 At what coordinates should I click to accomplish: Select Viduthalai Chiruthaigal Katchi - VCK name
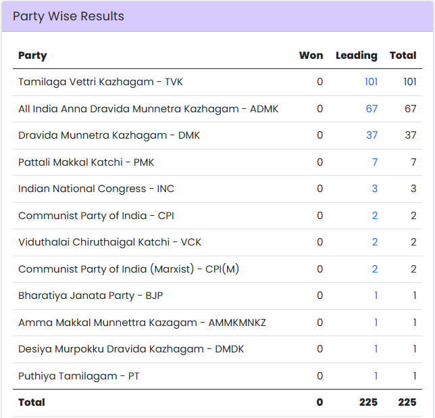coord(109,242)
